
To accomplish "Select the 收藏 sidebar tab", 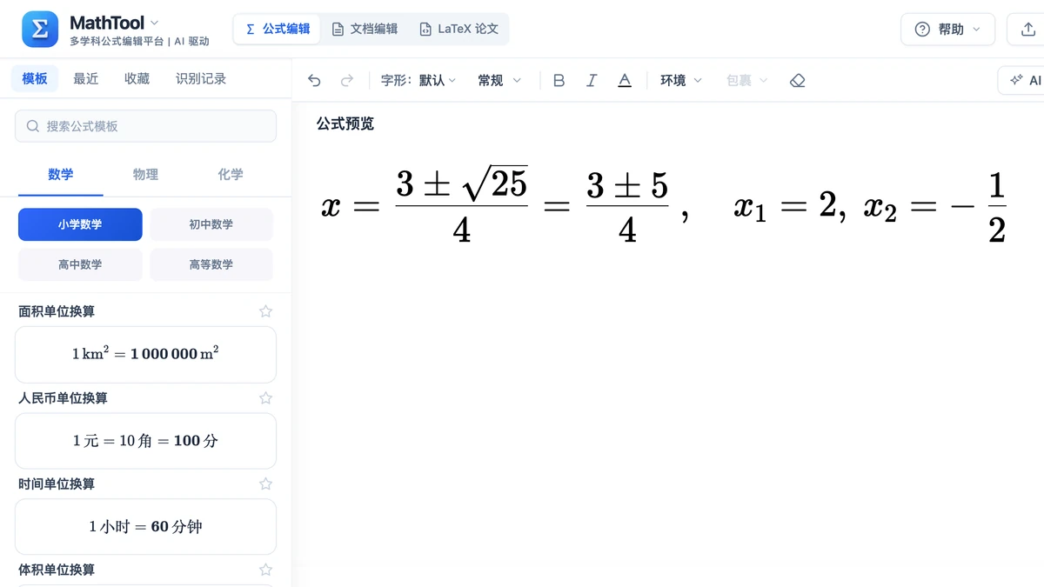I will (x=137, y=79).
